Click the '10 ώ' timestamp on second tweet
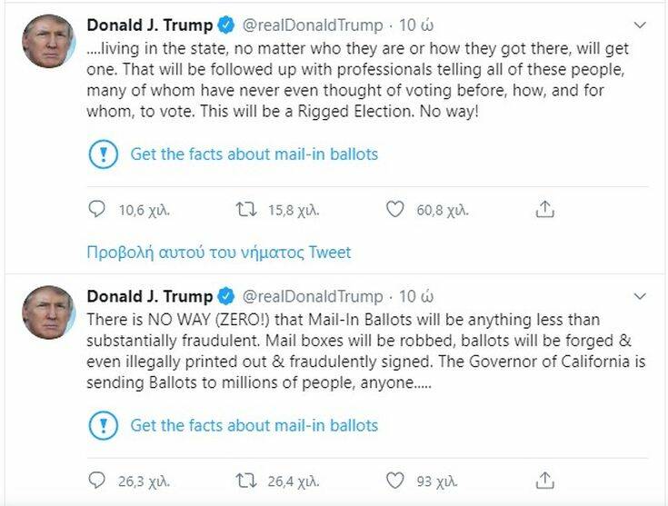Viewport: 668px width, 506px height. coord(416,296)
